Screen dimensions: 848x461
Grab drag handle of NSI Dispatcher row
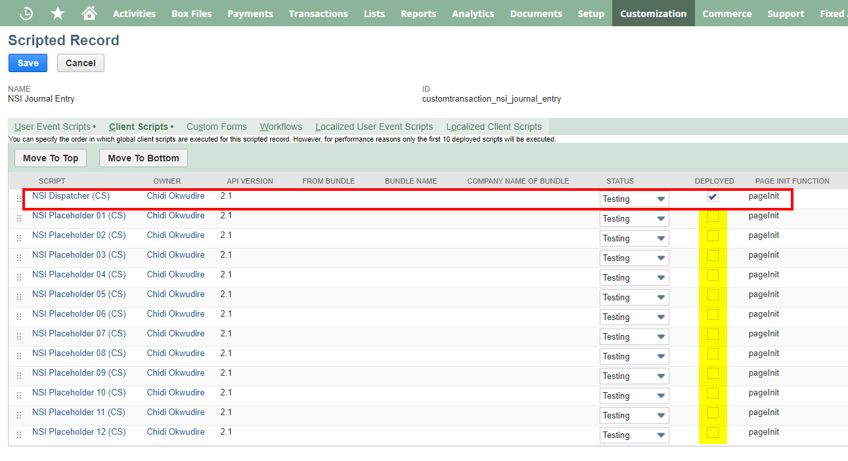click(19, 199)
